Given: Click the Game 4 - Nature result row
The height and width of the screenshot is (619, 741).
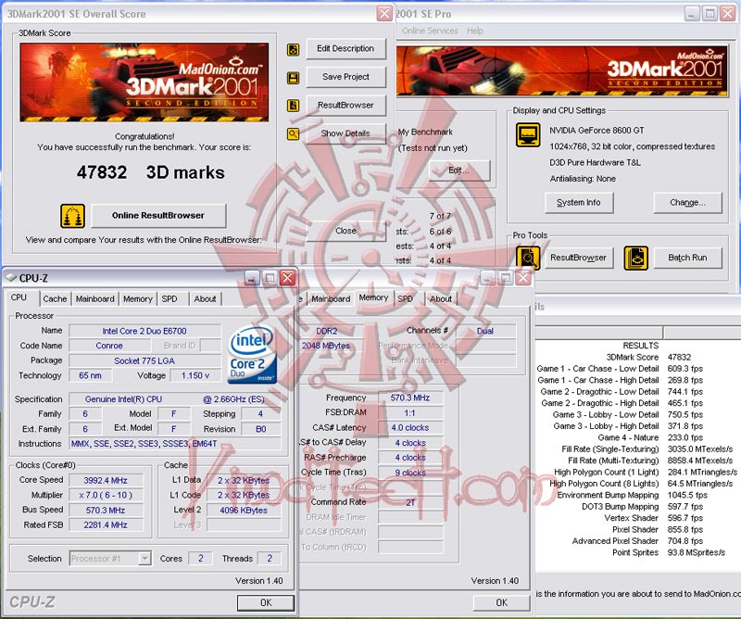Looking at the screenshot, I should click(650, 437).
